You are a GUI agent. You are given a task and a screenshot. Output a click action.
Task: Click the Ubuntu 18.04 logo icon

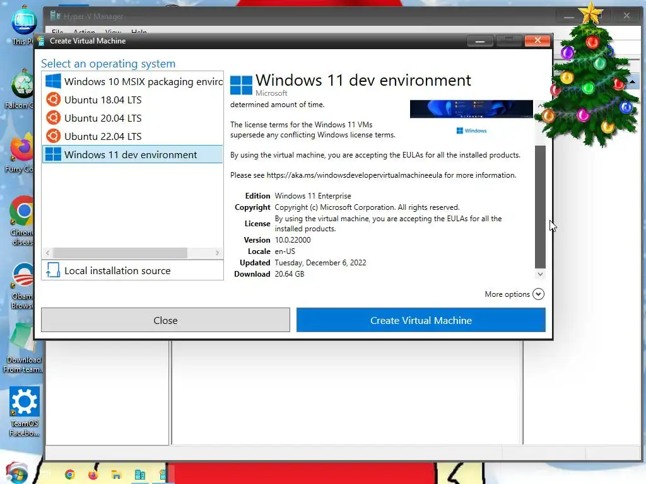click(x=53, y=100)
